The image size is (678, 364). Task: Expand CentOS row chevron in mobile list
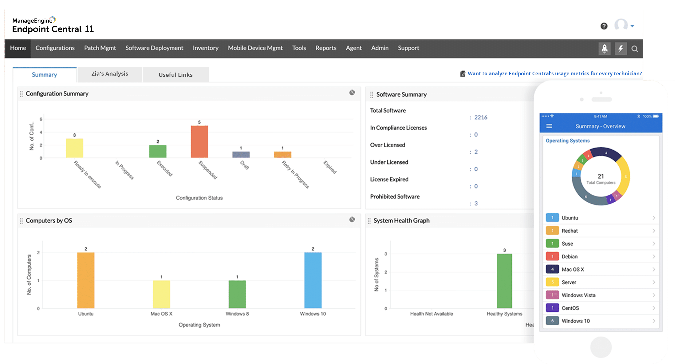654,308
